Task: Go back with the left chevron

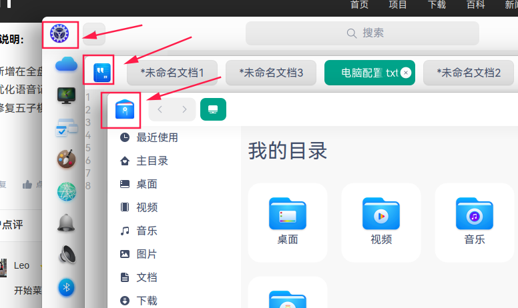Action: pos(160,109)
